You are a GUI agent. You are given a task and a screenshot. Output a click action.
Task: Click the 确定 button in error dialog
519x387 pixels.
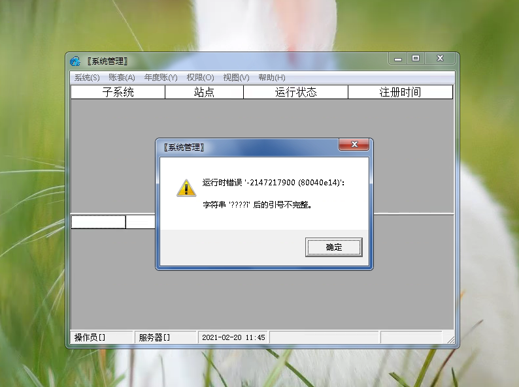[x=333, y=247]
